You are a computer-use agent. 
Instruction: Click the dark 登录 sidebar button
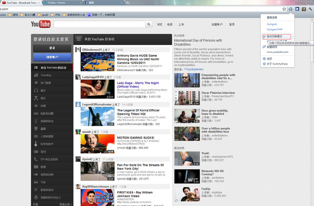click(x=52, y=48)
